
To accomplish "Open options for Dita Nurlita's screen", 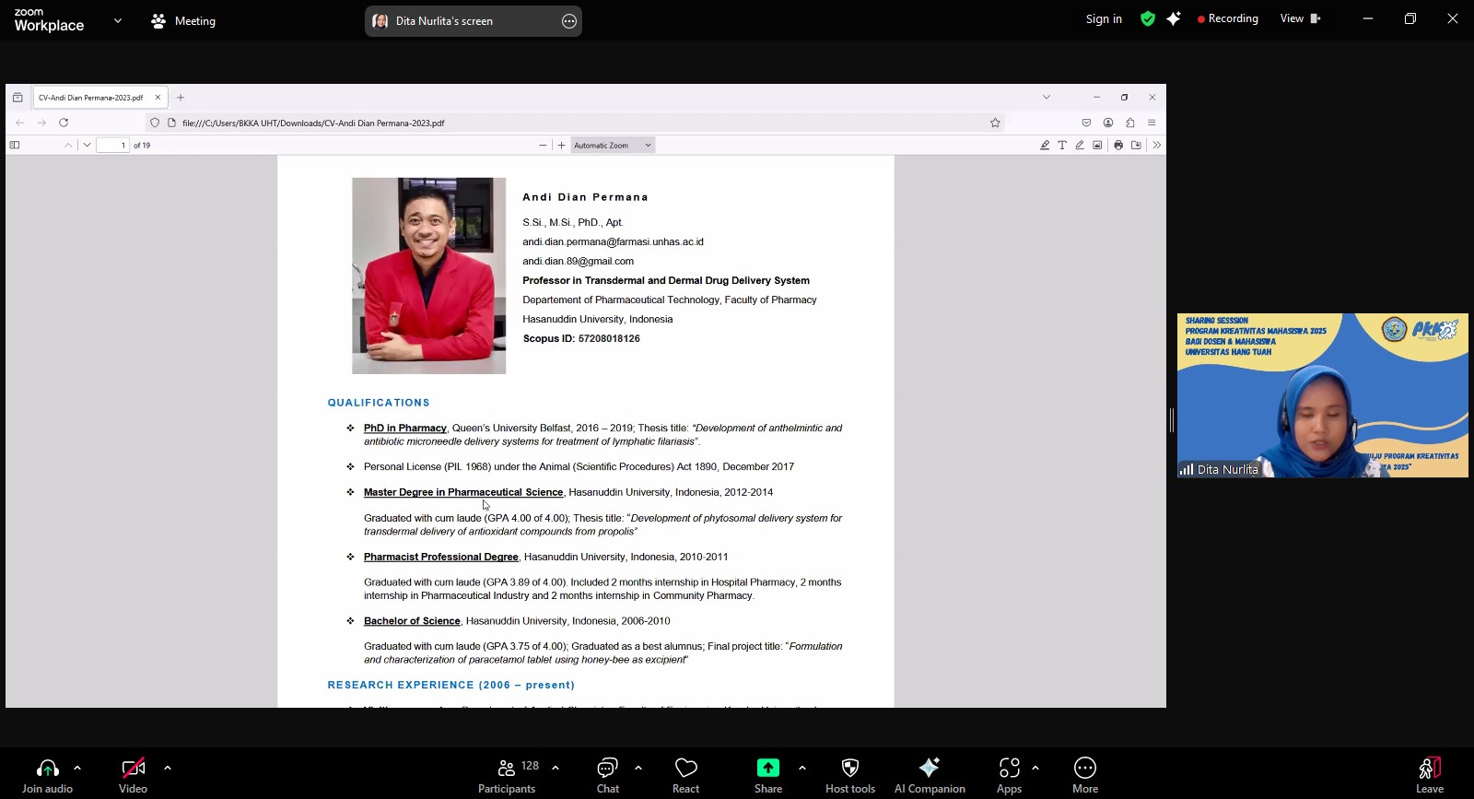I will pos(569,21).
